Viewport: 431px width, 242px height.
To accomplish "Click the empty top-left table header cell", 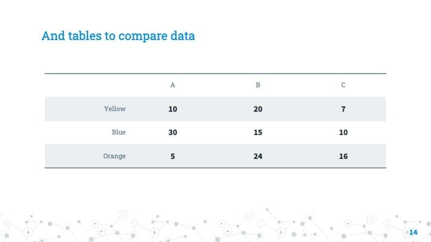I will 87,85.
